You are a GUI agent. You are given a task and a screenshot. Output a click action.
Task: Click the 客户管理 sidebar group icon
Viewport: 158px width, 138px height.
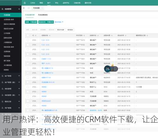3,76
